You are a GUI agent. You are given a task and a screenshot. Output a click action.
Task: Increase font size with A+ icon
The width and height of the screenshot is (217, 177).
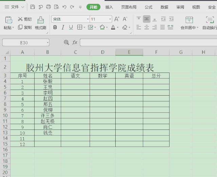pos(117,19)
